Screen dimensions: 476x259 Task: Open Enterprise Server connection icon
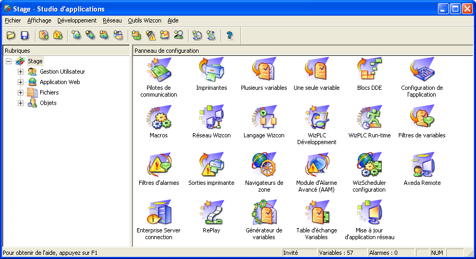(159, 212)
